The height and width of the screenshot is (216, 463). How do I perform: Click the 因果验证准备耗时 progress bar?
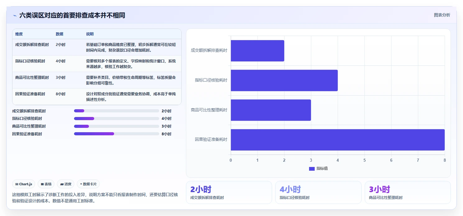point(116,134)
